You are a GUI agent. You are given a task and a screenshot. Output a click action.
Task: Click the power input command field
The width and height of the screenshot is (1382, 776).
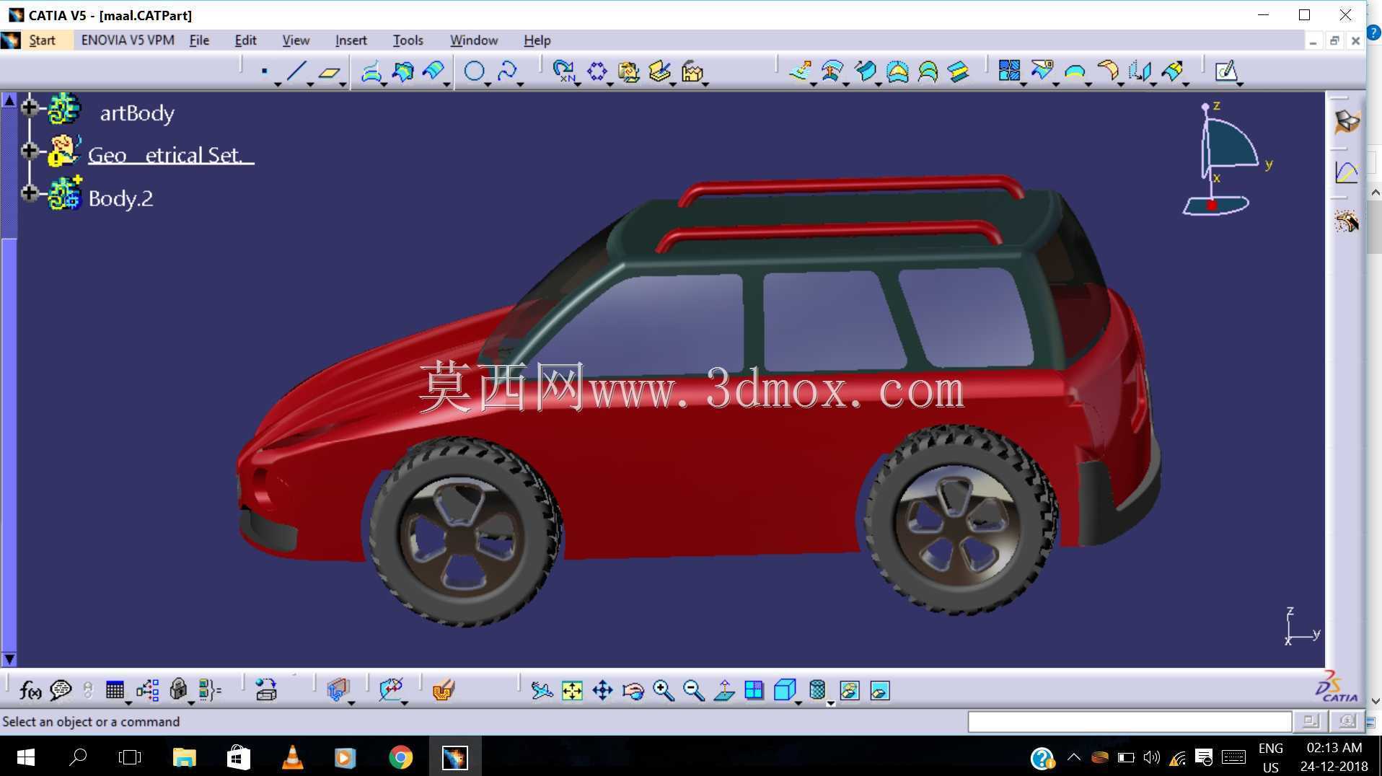1129,721
